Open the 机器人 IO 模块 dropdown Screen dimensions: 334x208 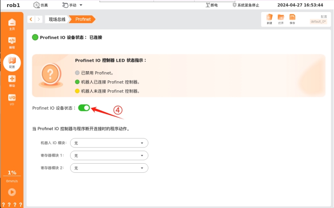coord(109,143)
